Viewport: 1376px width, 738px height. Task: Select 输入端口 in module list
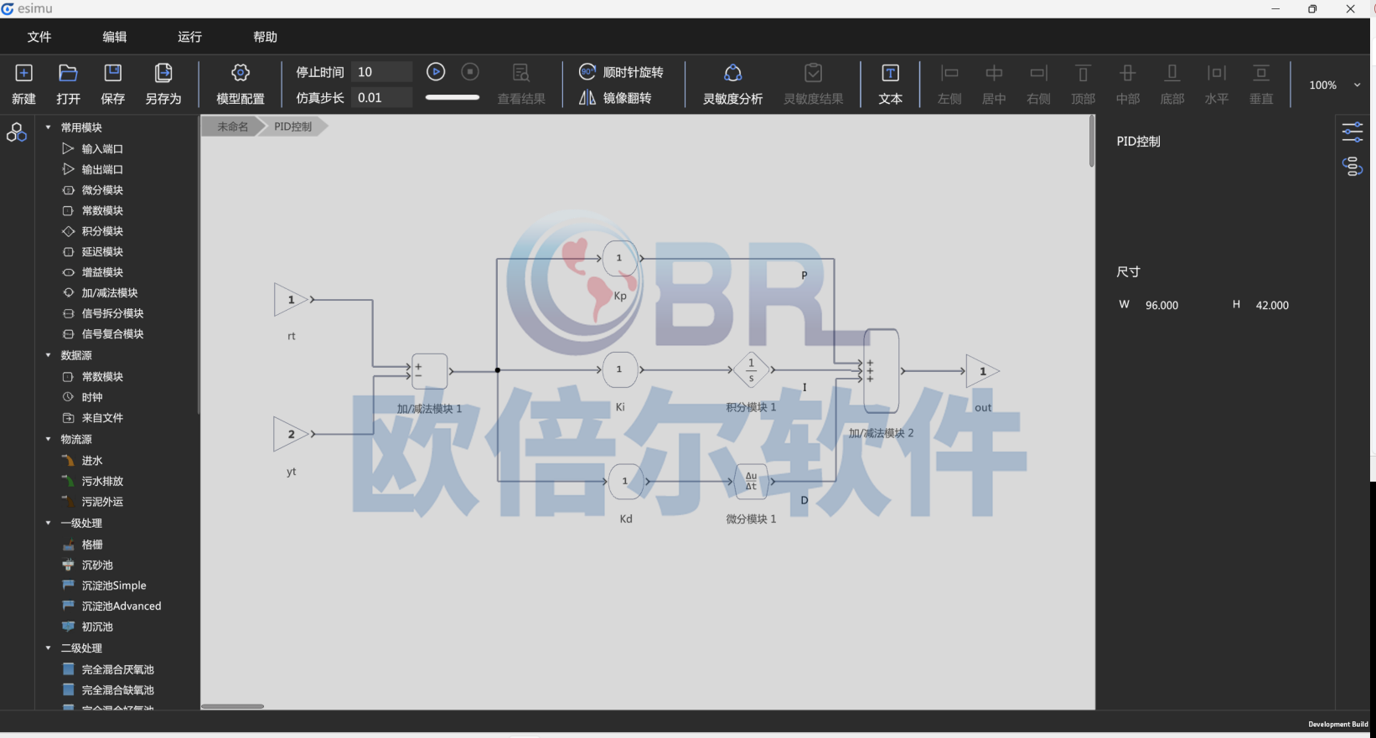pyautogui.click(x=102, y=148)
